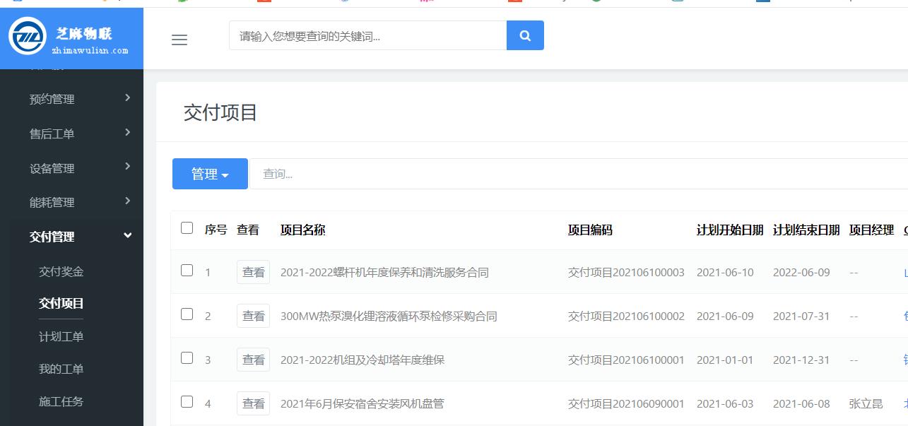Go to 计划工单 in the sidebar
This screenshot has width=908, height=426.
click(61, 336)
